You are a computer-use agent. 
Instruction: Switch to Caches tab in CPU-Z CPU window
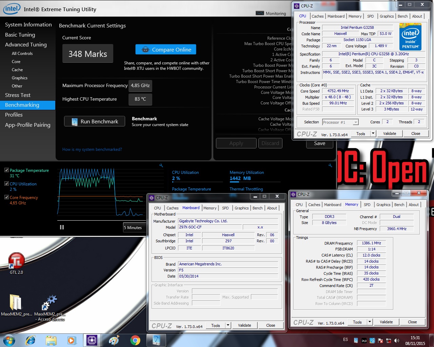(x=317, y=16)
